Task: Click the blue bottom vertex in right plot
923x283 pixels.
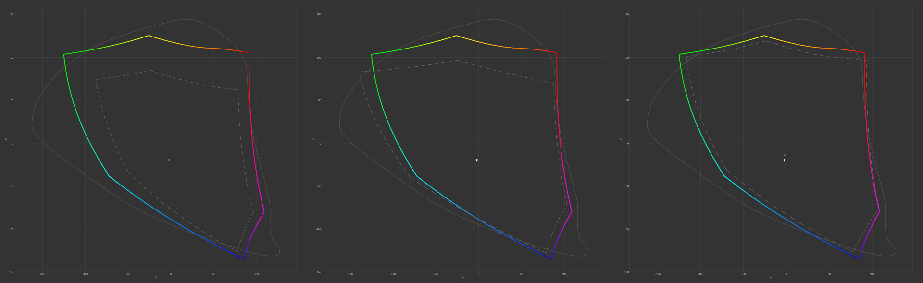Action: tap(859, 259)
